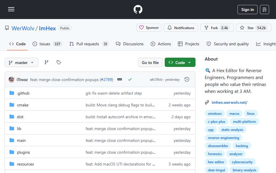The image size is (276, 173).
Task: Select the macos topic tag
Action: click(234, 114)
